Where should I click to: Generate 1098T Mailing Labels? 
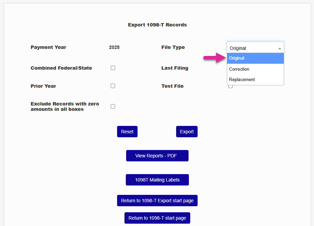(157, 180)
